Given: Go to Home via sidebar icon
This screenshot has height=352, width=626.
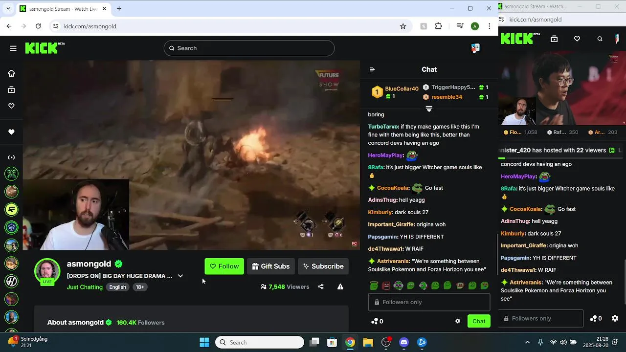Looking at the screenshot, I should (11, 73).
